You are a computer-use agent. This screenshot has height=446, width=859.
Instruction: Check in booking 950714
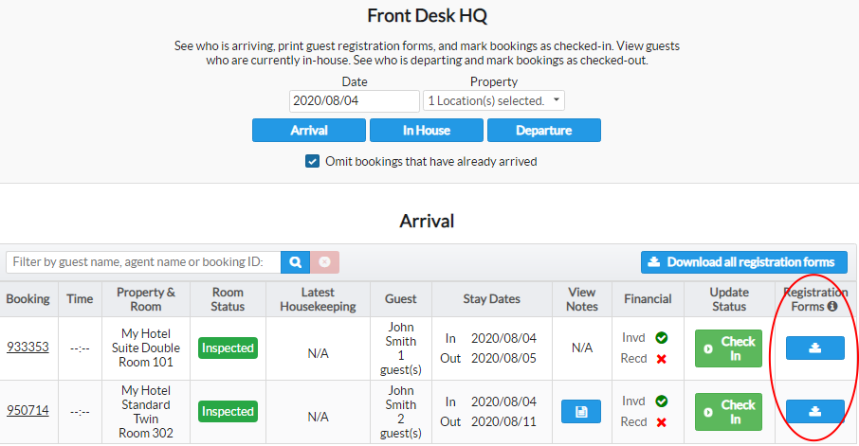[x=728, y=412]
